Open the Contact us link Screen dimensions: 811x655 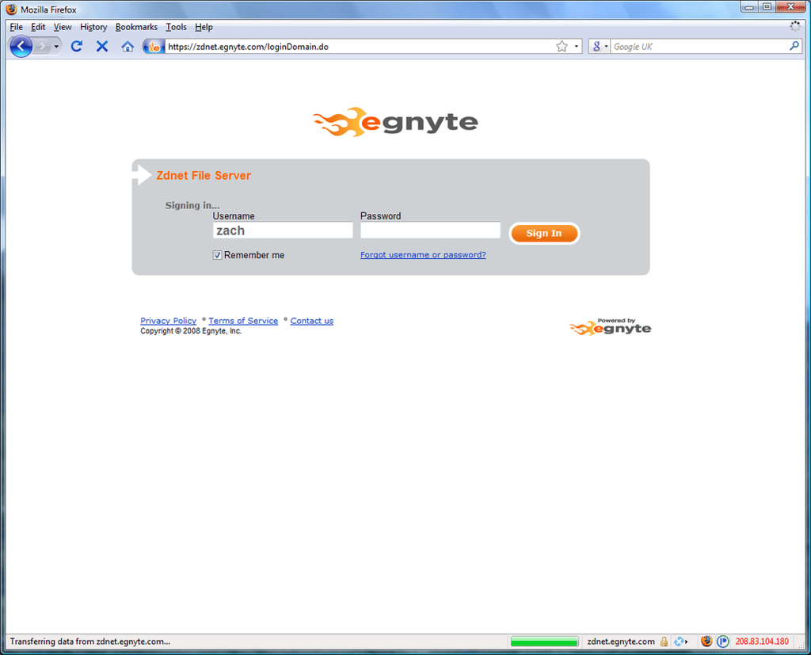click(311, 321)
